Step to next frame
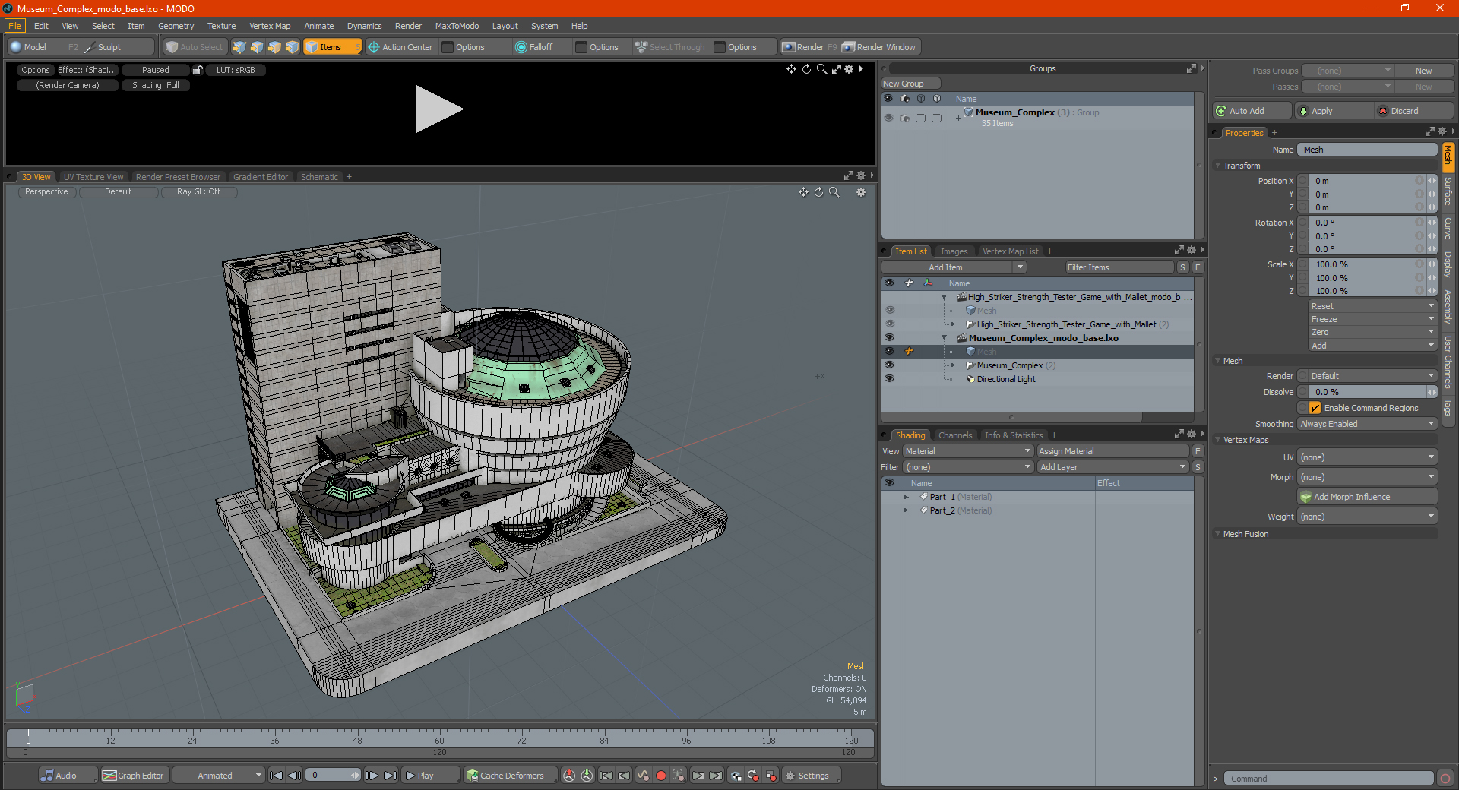This screenshot has height=790, width=1459. pyautogui.click(x=372, y=776)
